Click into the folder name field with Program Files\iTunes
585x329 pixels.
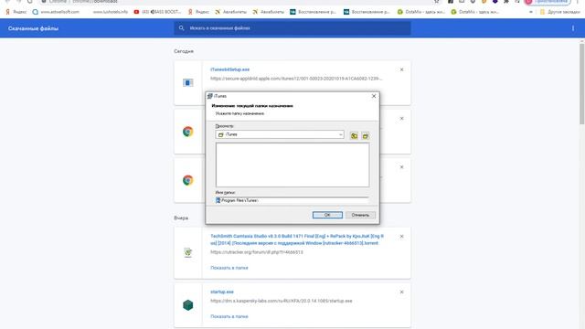tap(292, 200)
